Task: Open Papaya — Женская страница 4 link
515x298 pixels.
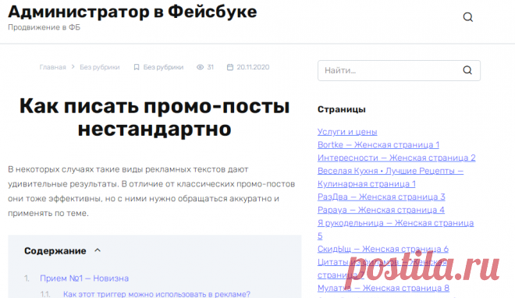Action: pos(381,210)
